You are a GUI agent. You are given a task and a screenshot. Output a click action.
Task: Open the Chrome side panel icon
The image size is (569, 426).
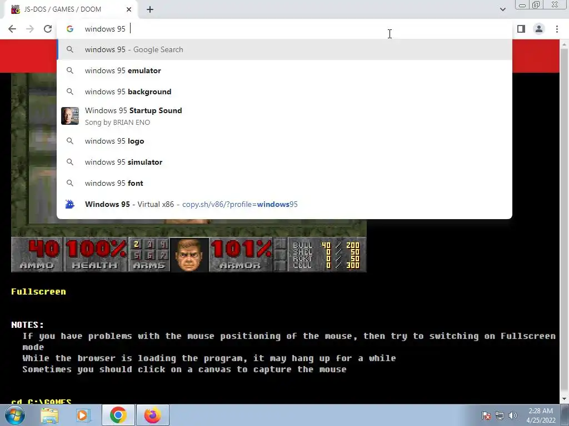521,29
